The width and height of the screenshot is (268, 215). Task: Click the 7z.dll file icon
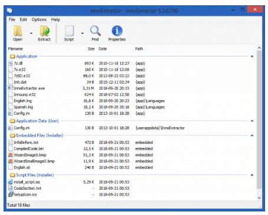[11, 63]
